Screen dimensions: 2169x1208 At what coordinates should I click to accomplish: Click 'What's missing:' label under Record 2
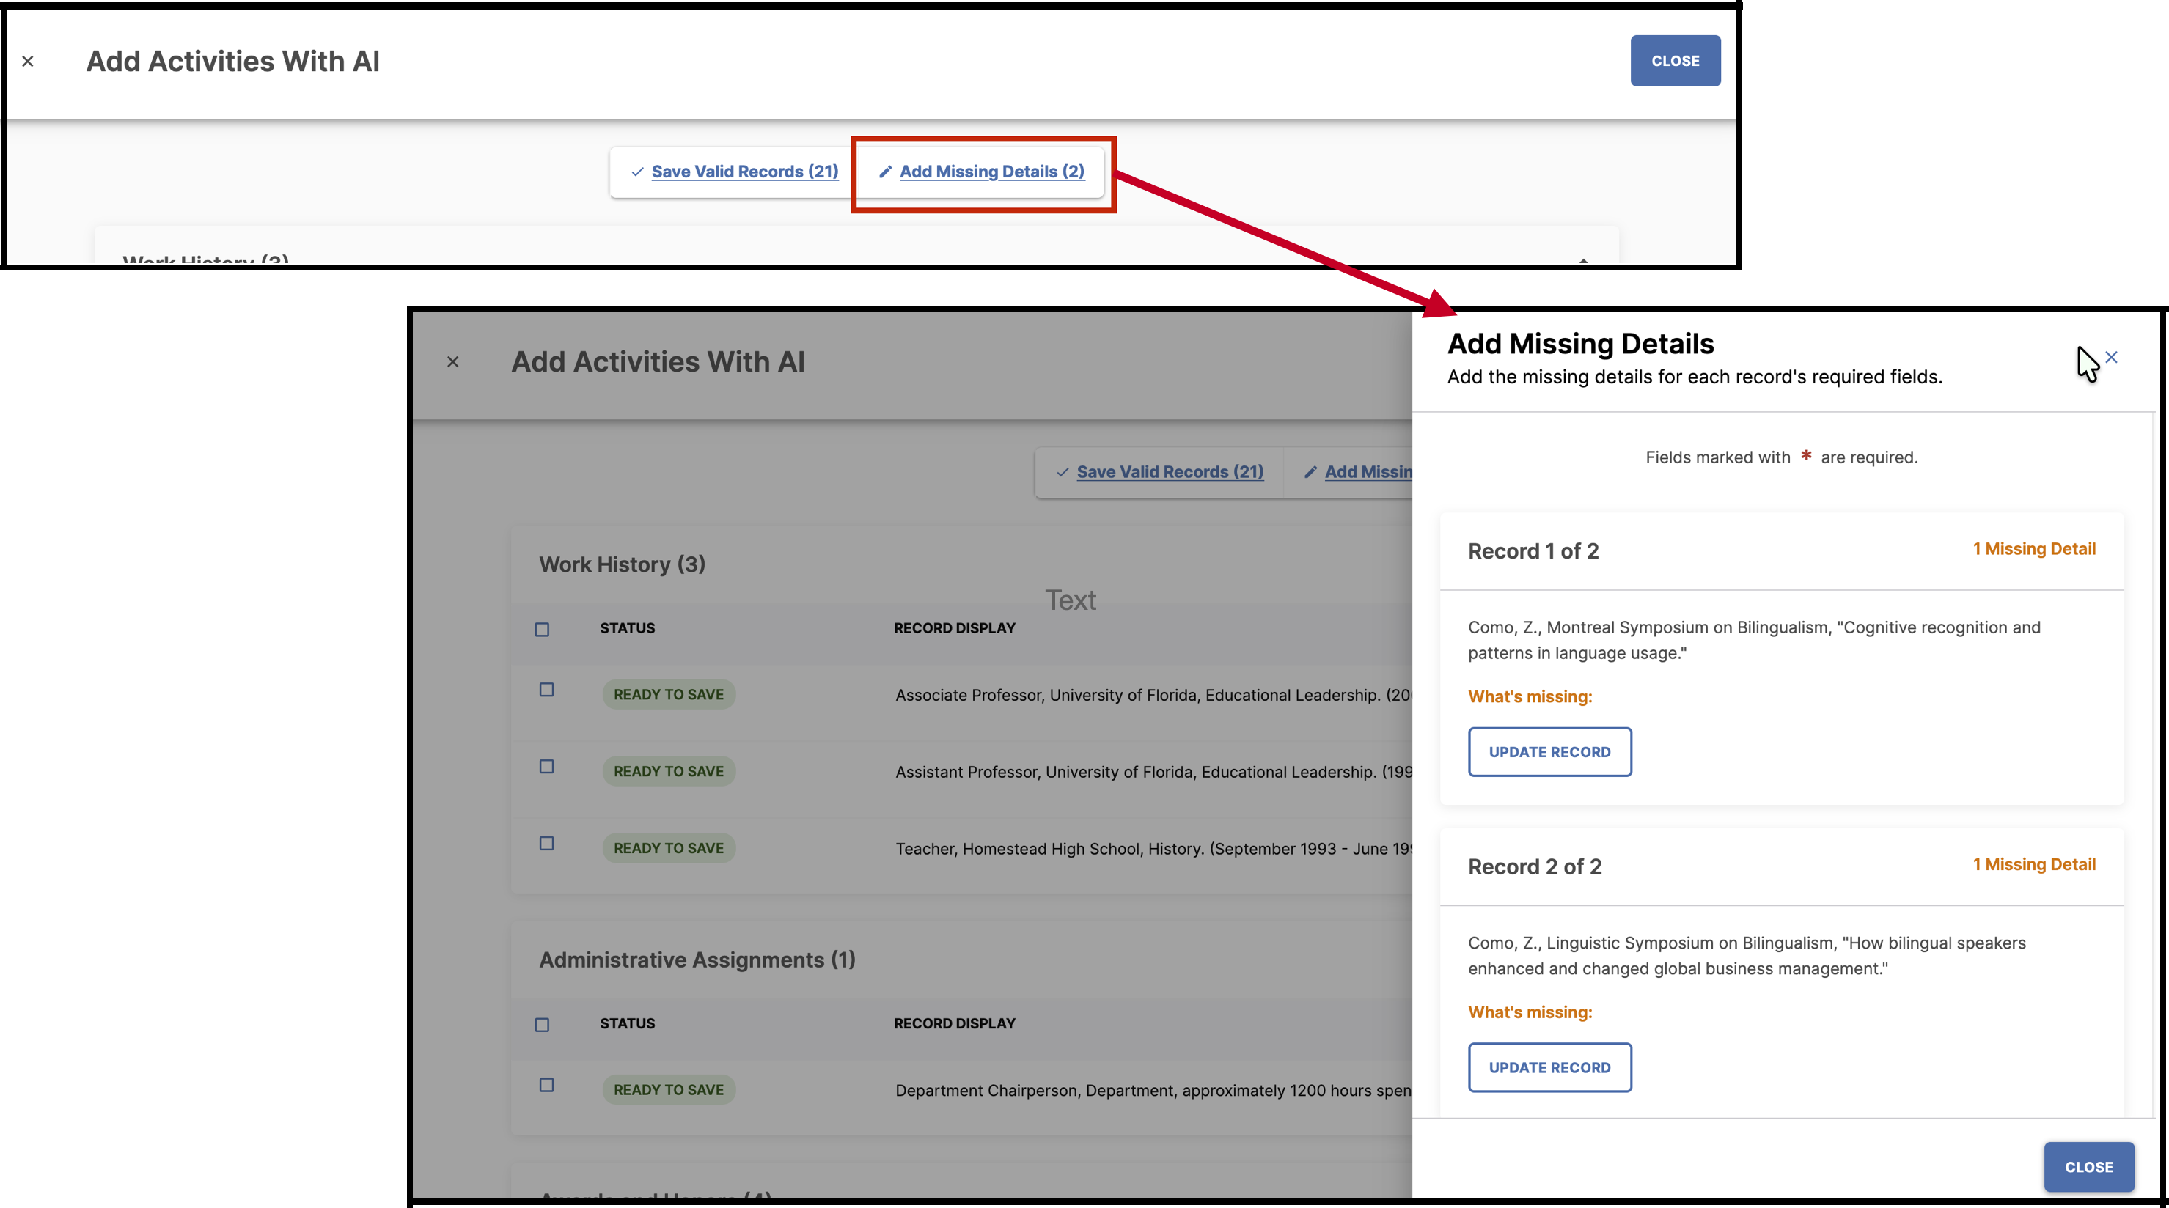click(1530, 1013)
